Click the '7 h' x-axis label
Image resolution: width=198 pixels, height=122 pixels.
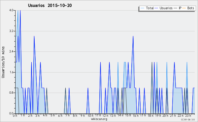tap(67, 115)
